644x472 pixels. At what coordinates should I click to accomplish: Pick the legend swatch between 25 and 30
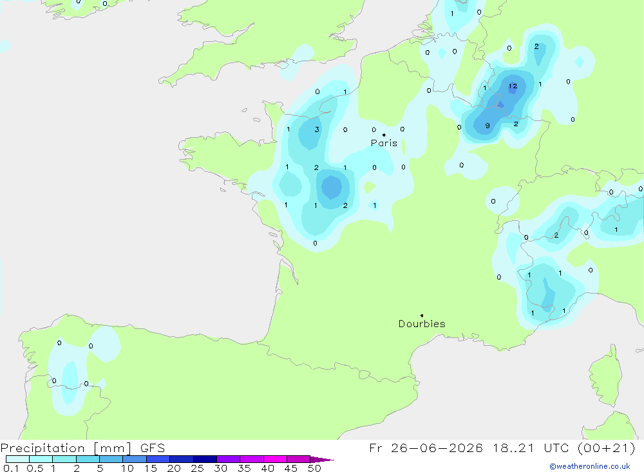pyautogui.click(x=205, y=459)
